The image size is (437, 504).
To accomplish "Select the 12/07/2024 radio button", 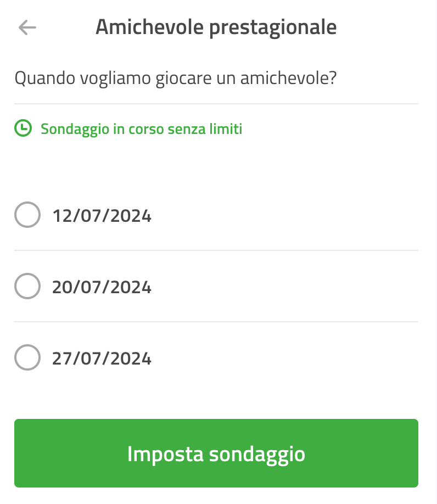I will (27, 215).
